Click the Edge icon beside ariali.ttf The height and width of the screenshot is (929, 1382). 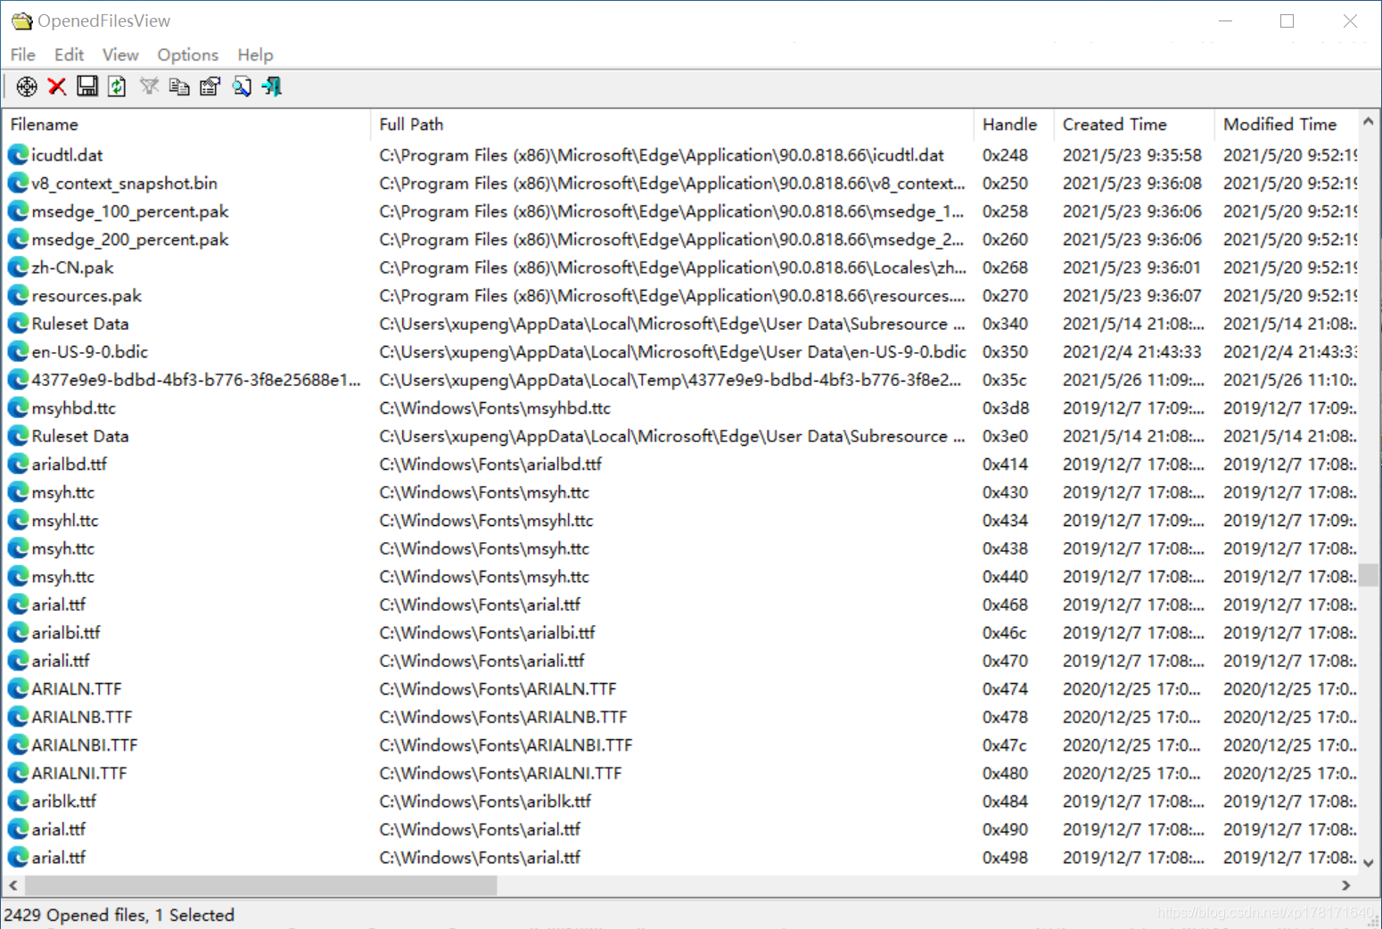[x=18, y=661]
